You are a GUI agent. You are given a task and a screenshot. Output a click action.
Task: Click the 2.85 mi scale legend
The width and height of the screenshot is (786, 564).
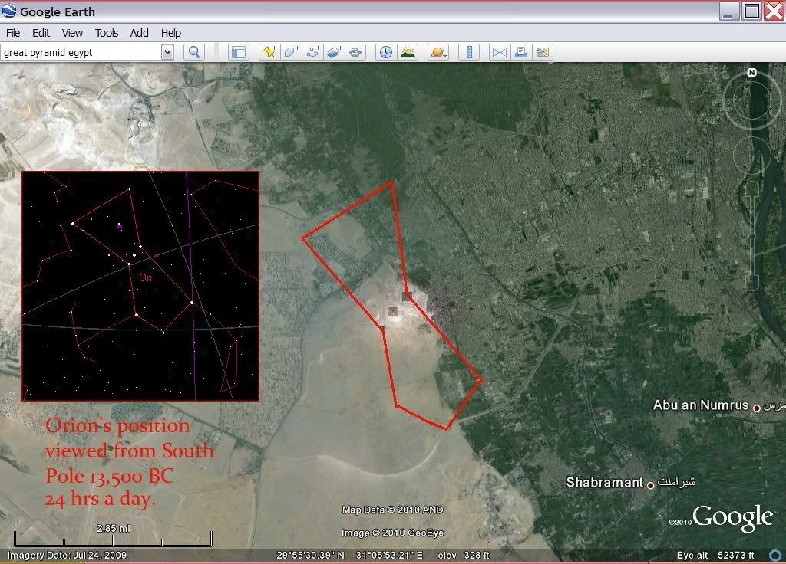click(114, 536)
